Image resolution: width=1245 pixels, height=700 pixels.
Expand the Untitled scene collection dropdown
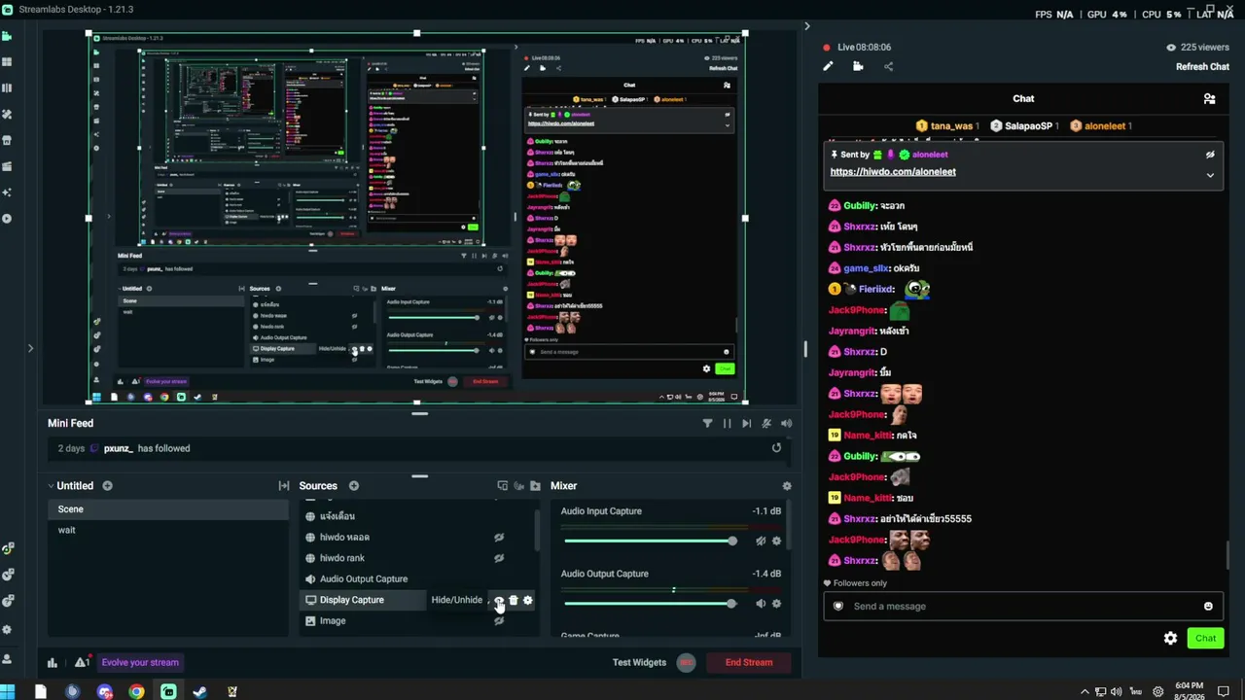pos(51,486)
